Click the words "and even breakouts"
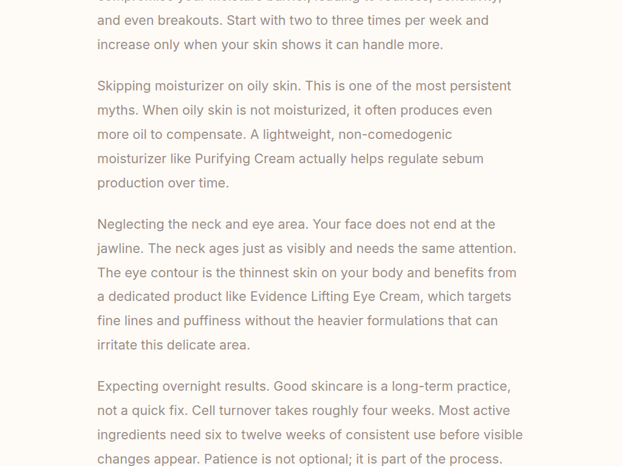 pos(160,21)
